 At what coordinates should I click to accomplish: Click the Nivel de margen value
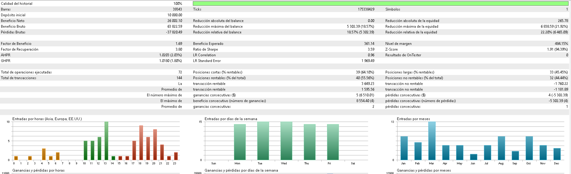tap(561, 44)
